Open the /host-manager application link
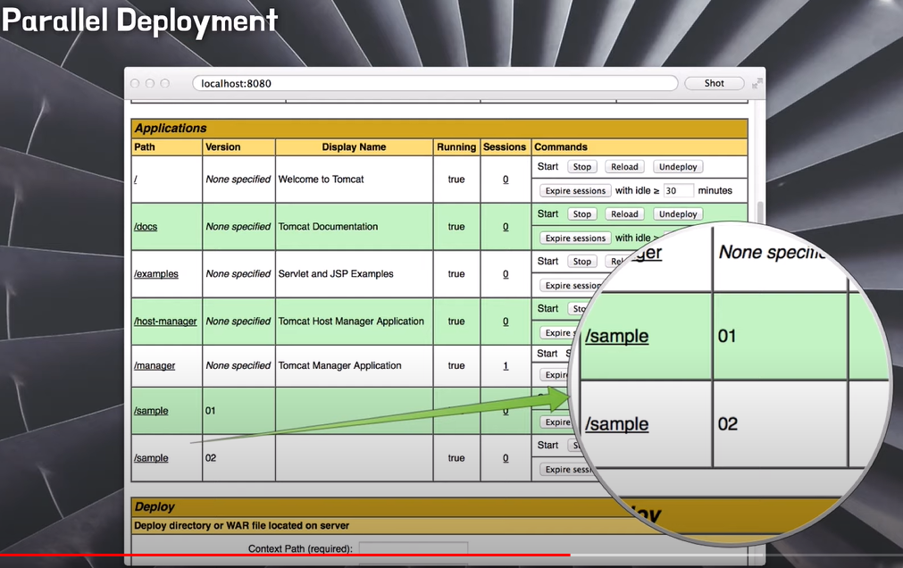903x568 pixels. coord(165,321)
